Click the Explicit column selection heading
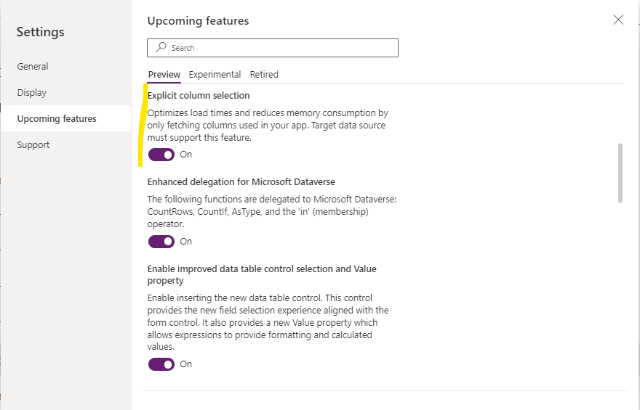 199,95
